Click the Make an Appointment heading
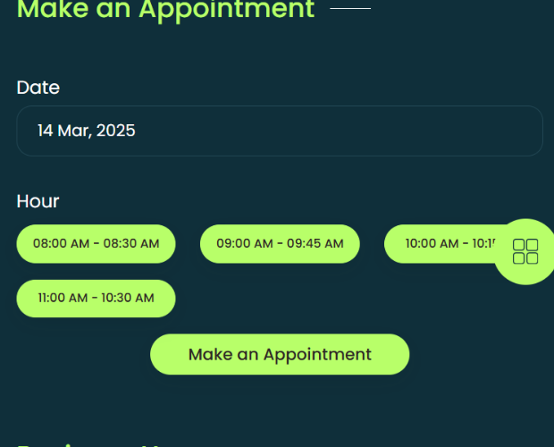The height and width of the screenshot is (447, 554). 165,10
